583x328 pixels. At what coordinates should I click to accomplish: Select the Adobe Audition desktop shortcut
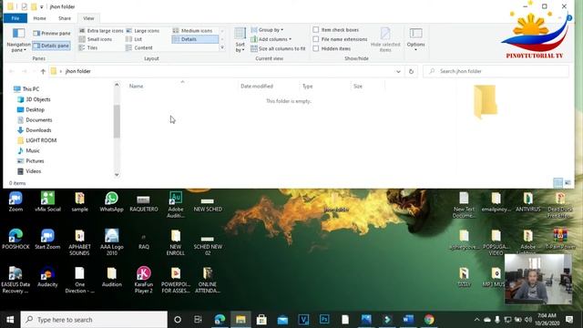click(176, 205)
